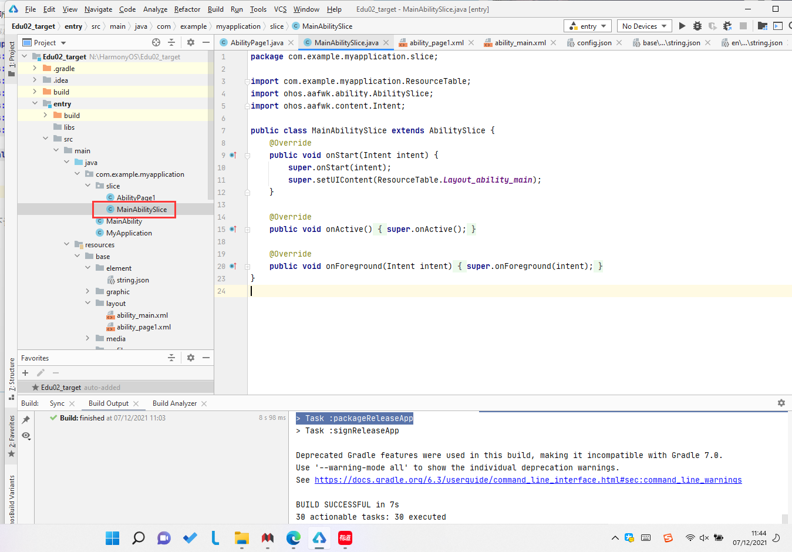The image size is (792, 552).
Task: Hide the Project tool window
Action: click(206, 42)
